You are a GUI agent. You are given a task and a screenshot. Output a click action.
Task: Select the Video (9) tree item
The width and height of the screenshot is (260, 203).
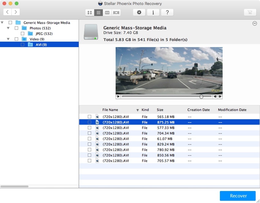tap(37, 39)
